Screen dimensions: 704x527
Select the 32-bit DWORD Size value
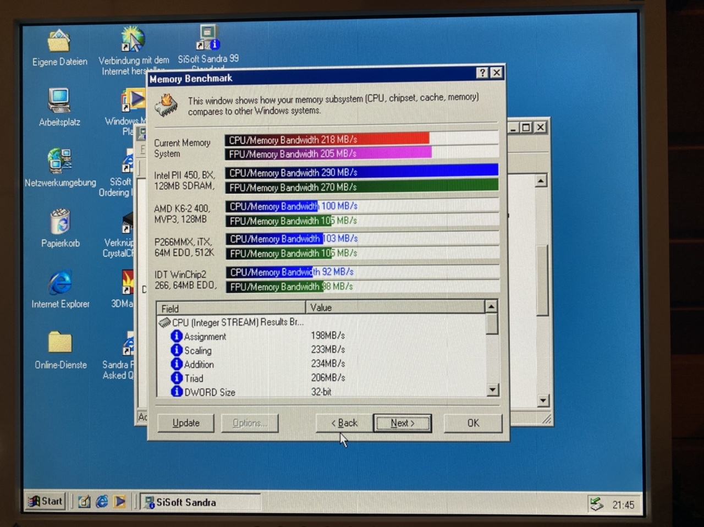coord(321,392)
